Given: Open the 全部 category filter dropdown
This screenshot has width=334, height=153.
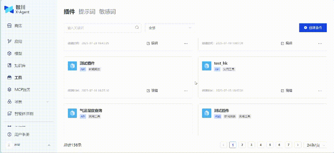Looking at the screenshot, I should [x=169, y=28].
